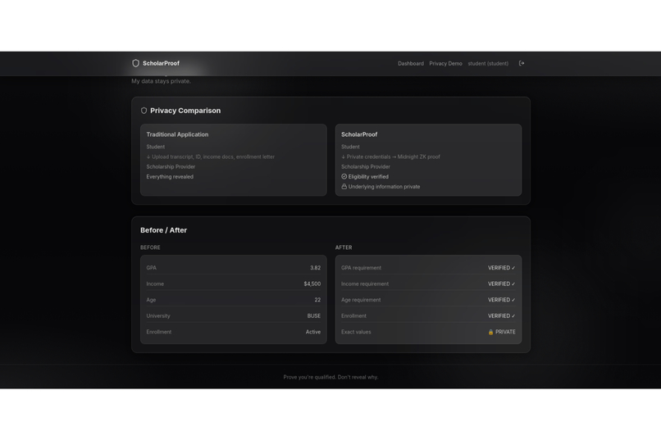Viewport: 661px width, 440px height.
Task: Open the Dashboard nav link
Action: (x=411, y=64)
